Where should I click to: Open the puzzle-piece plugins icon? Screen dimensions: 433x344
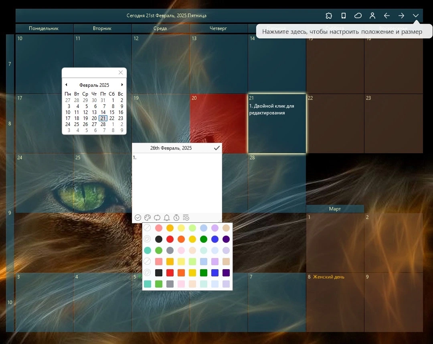coord(329,16)
